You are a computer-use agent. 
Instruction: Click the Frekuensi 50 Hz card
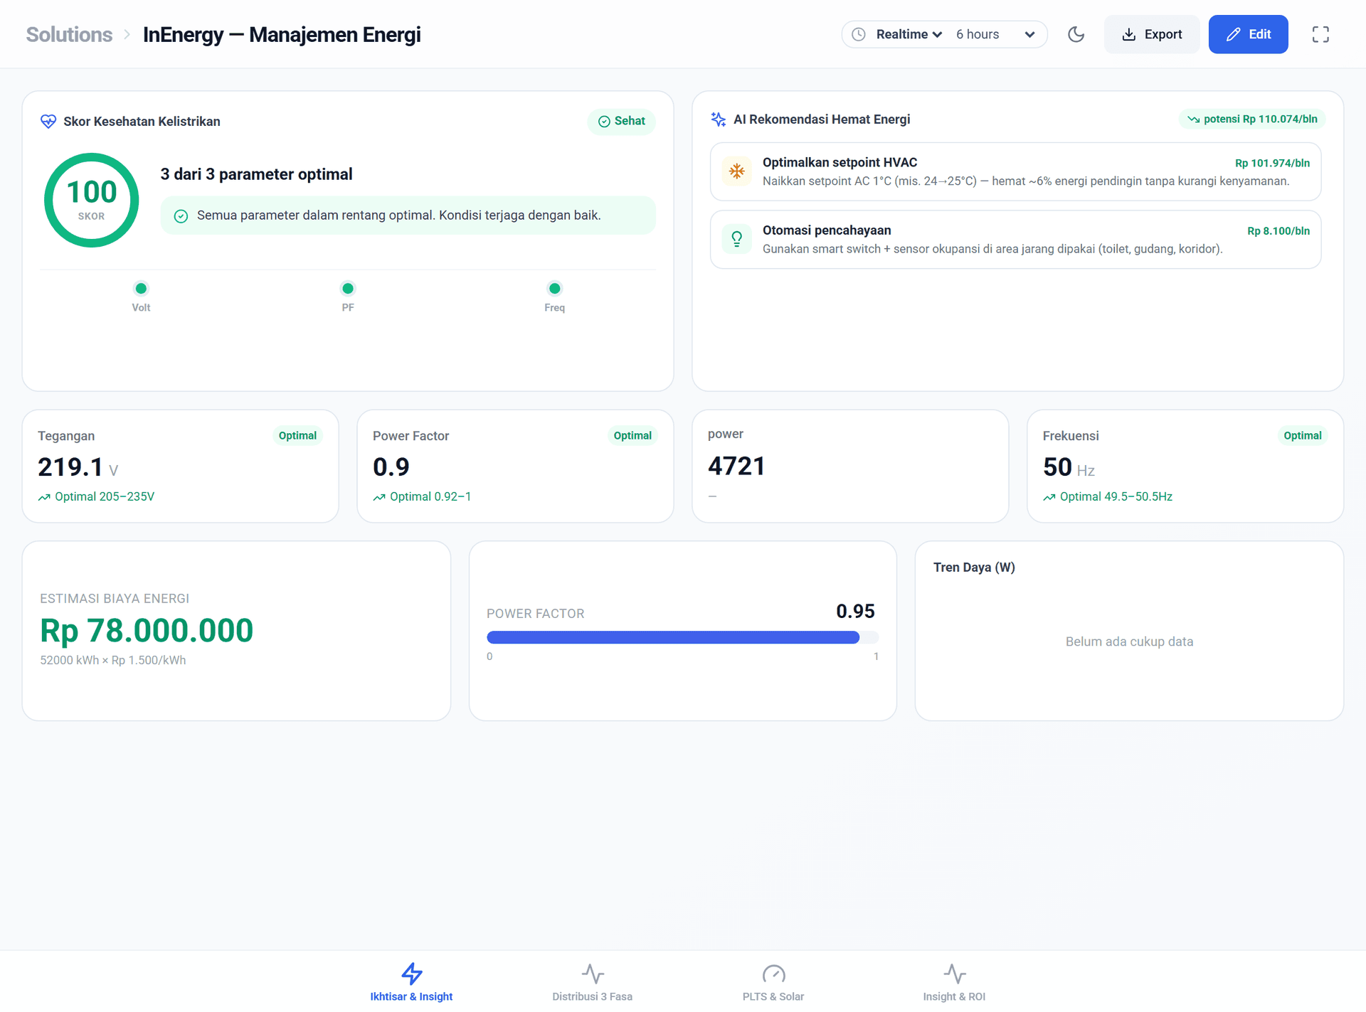1185,466
